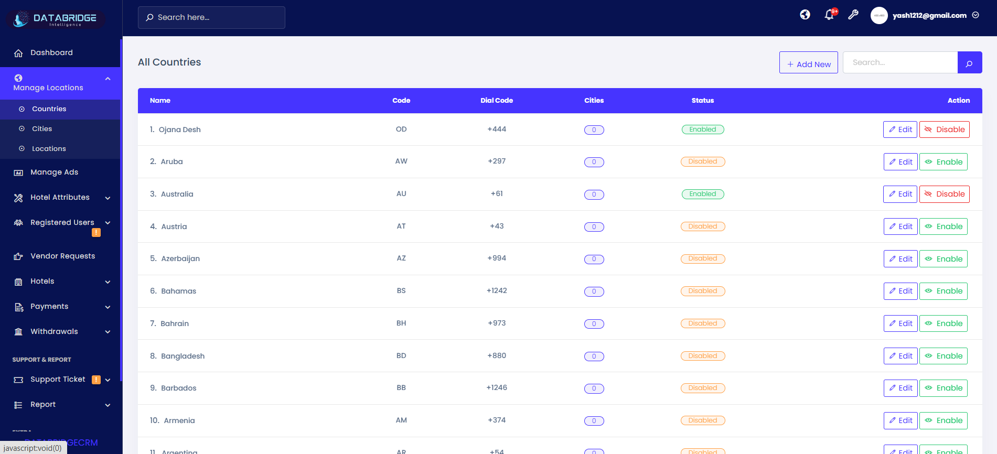Screen dimensions: 997x454
Task: Disable Ojana Desh country
Action: (x=944, y=129)
